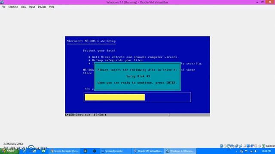Open the File menu
This screenshot has height=154, width=275.
pos(3,7)
